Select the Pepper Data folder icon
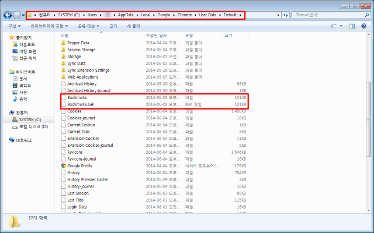This screenshot has height=233, width=374. click(x=64, y=43)
